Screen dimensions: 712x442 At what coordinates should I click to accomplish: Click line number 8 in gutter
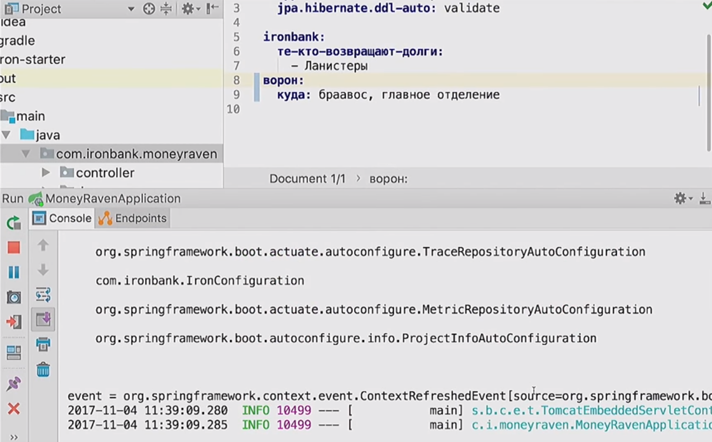tap(236, 80)
